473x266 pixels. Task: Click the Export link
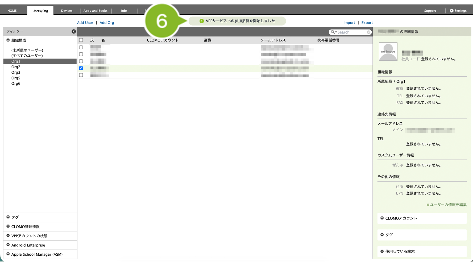click(x=367, y=23)
